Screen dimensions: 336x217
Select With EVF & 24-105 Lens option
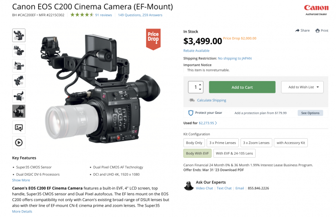tap(234, 154)
